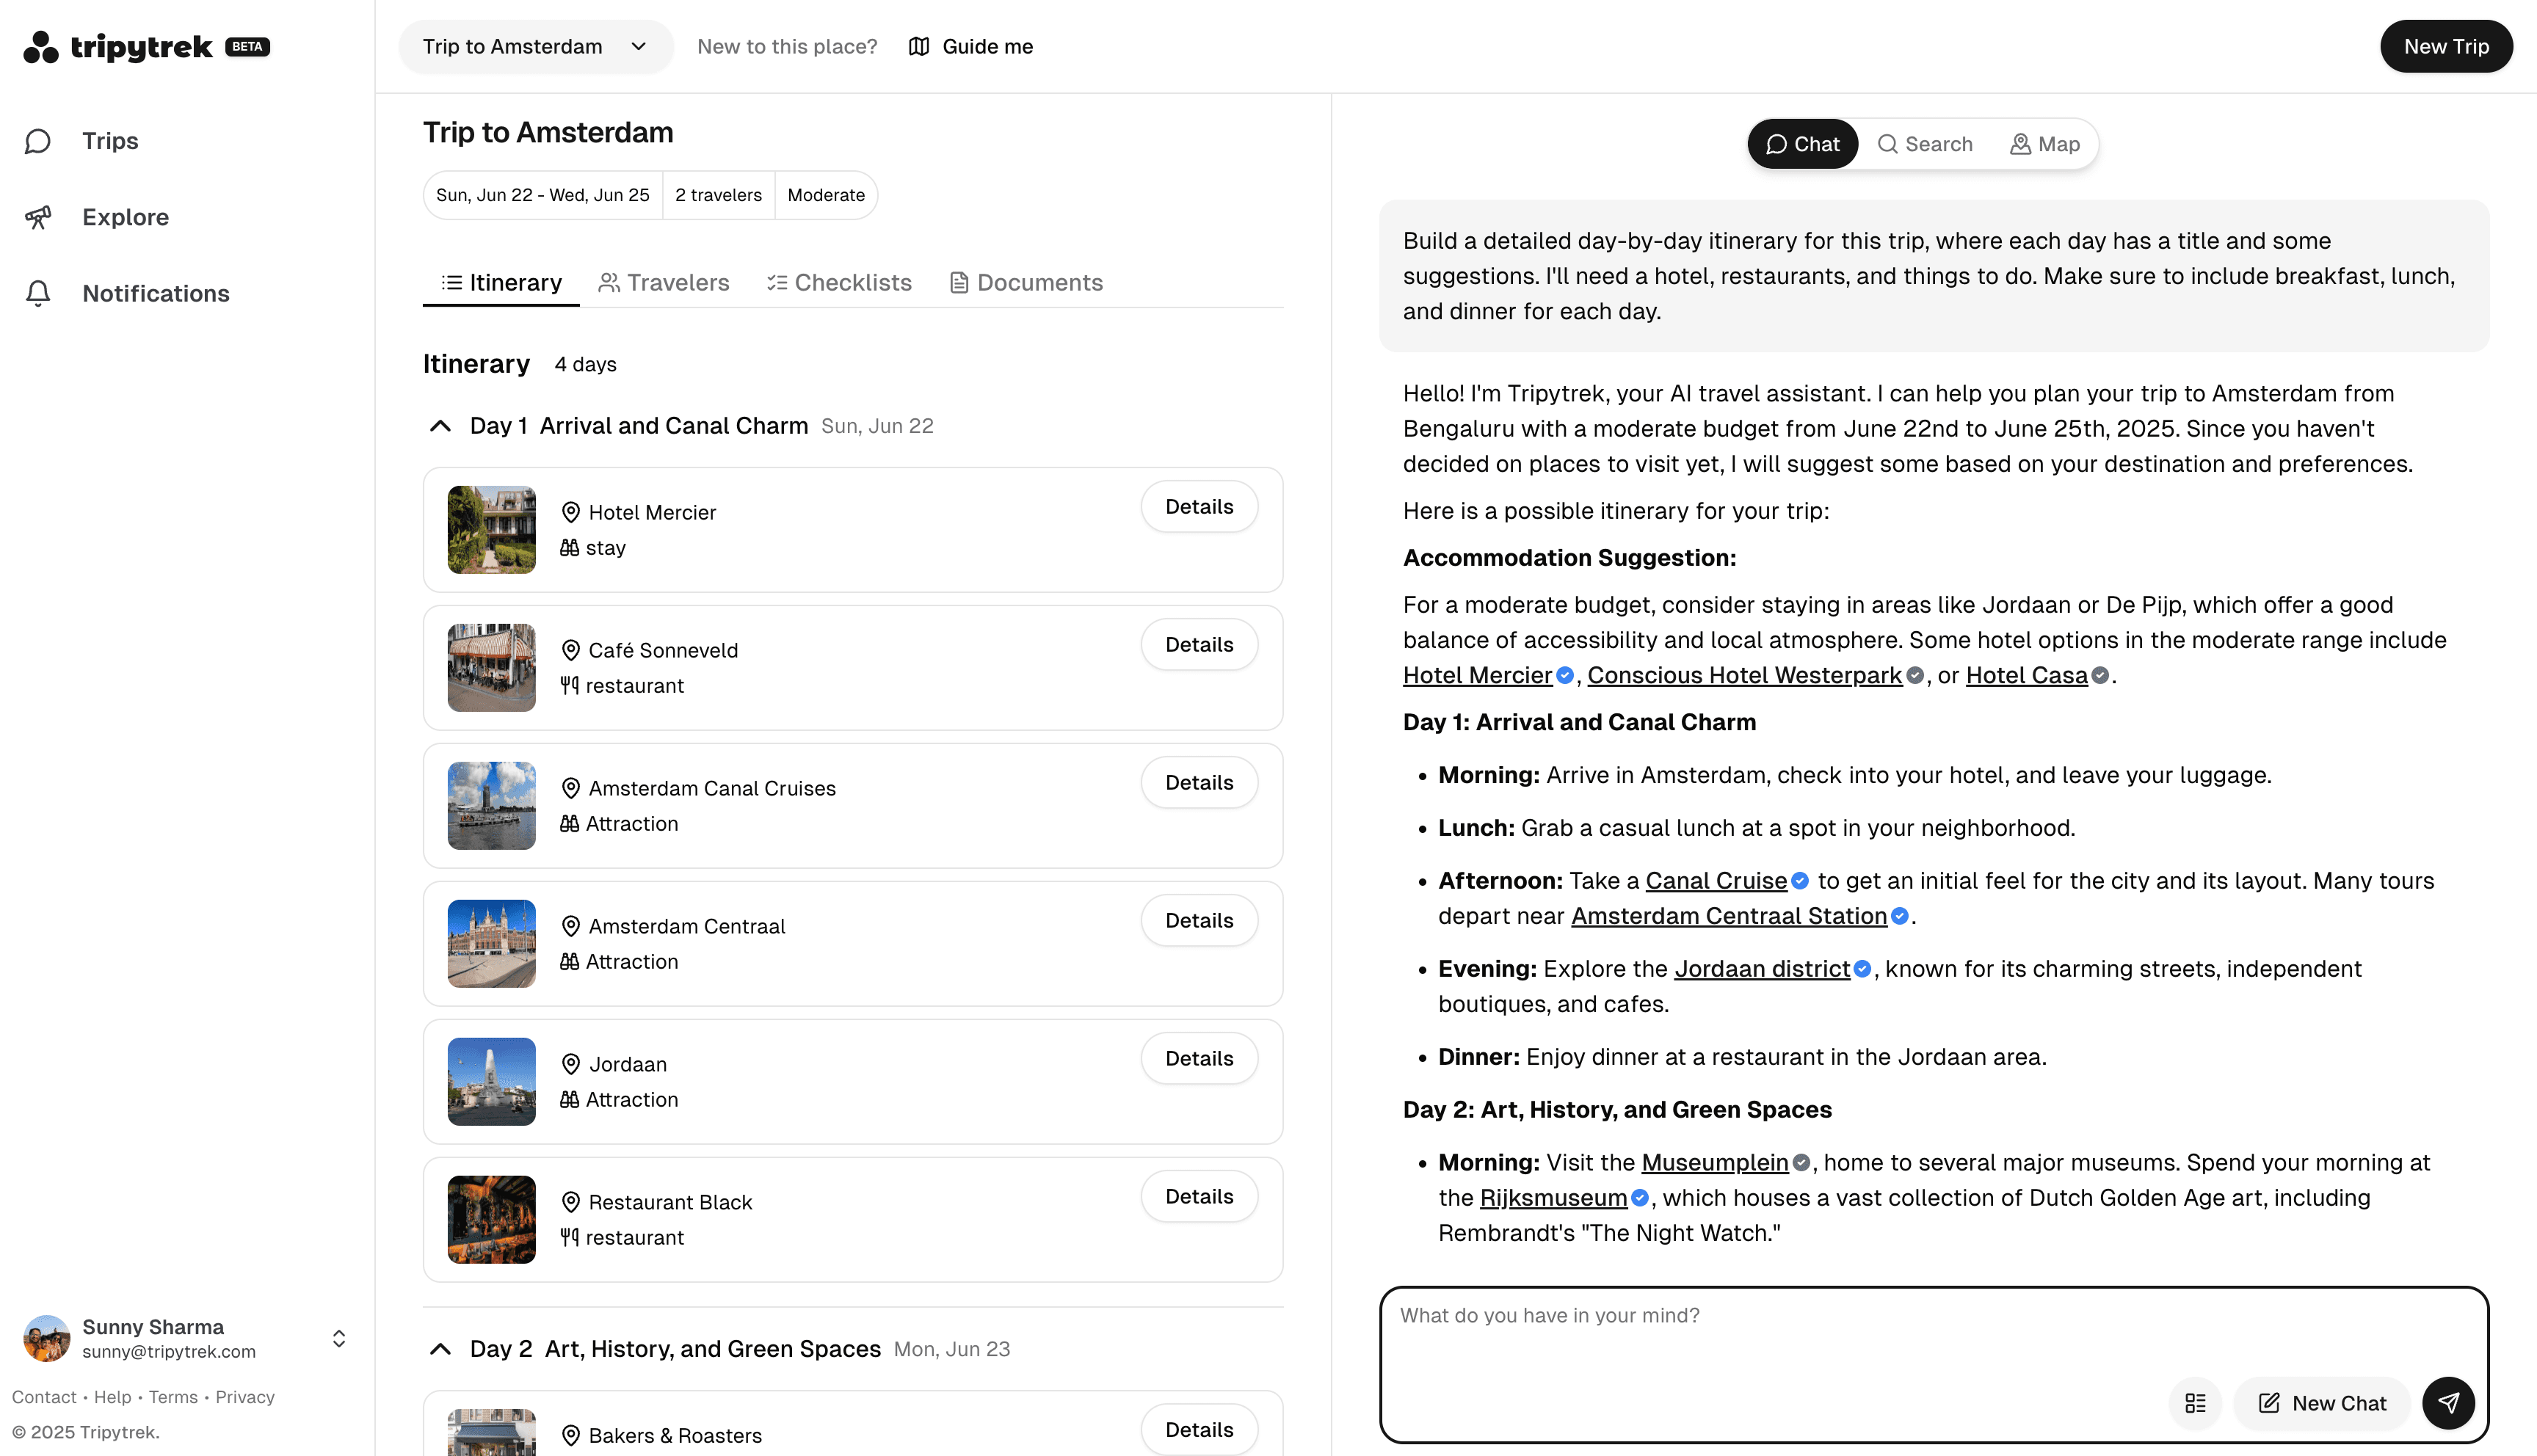2537x1456 pixels.
Task: Click the New Trip button
Action: (x=2445, y=47)
